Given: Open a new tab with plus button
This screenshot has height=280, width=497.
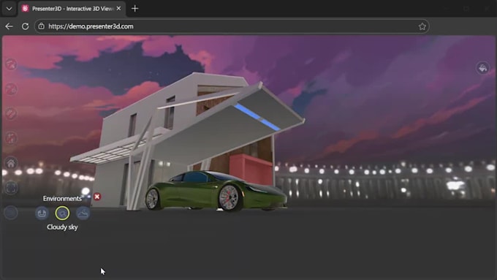Looking at the screenshot, I should [134, 9].
